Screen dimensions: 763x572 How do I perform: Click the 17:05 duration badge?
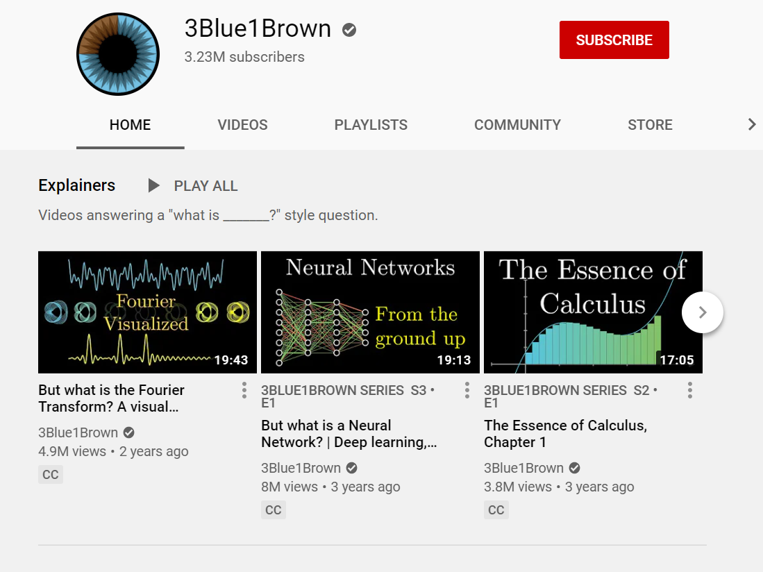point(677,360)
